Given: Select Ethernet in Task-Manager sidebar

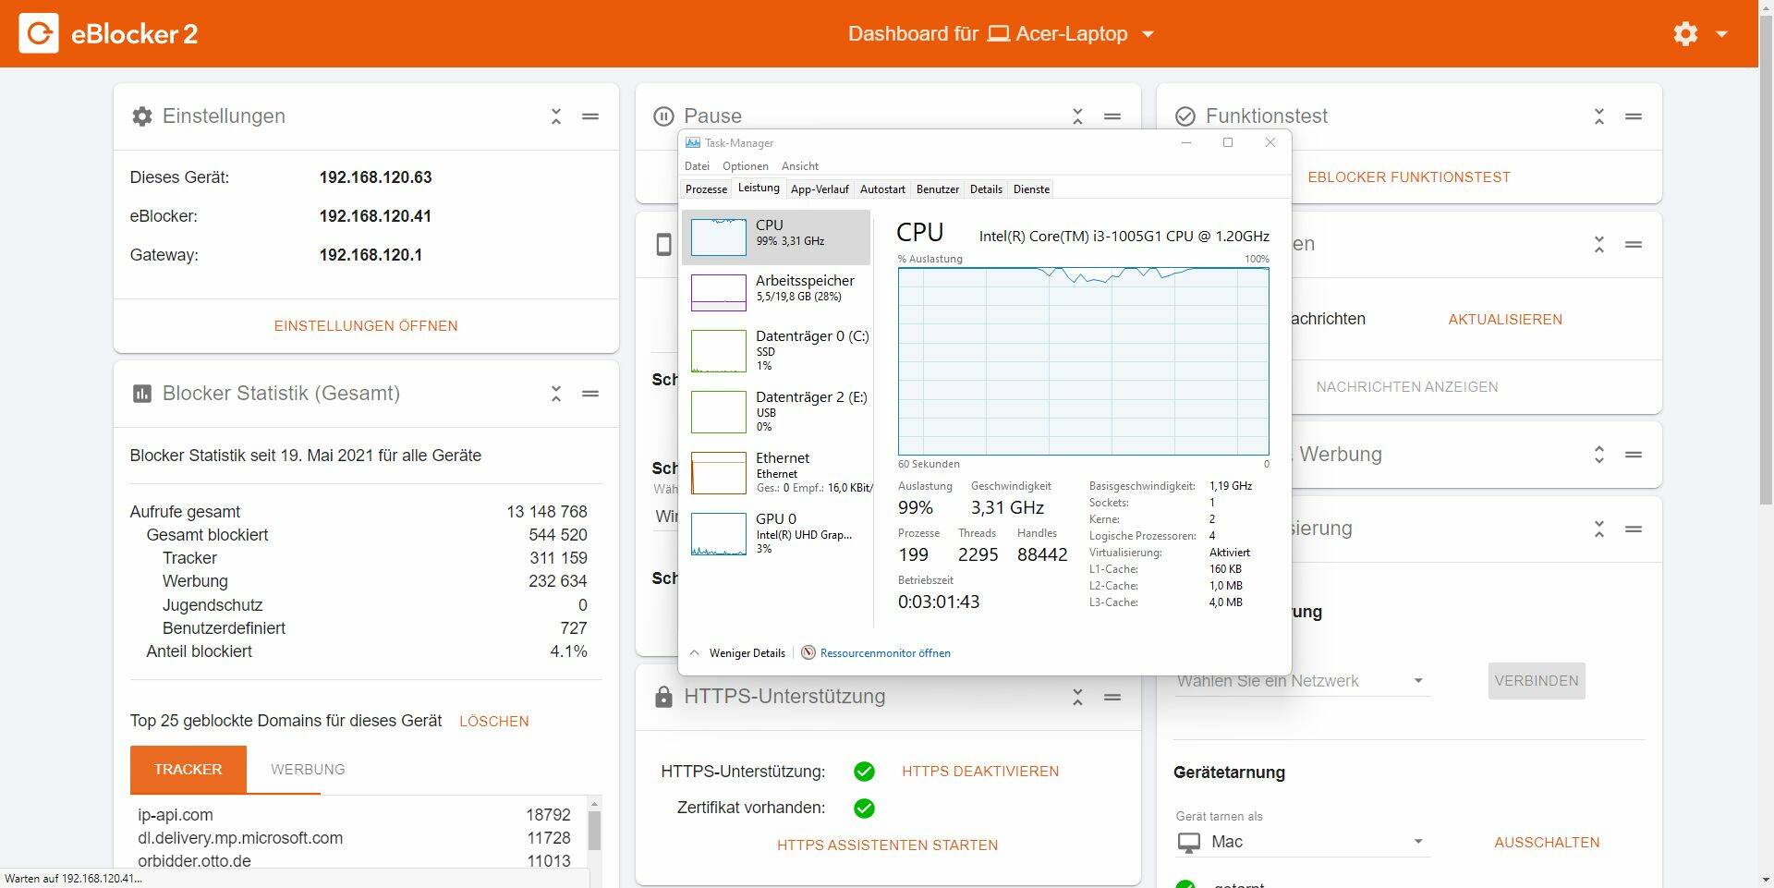Looking at the screenshot, I should tap(776, 472).
